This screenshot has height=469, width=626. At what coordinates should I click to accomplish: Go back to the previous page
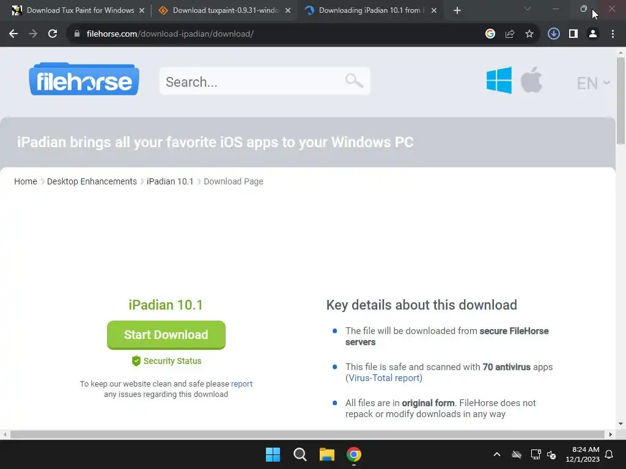[13, 34]
